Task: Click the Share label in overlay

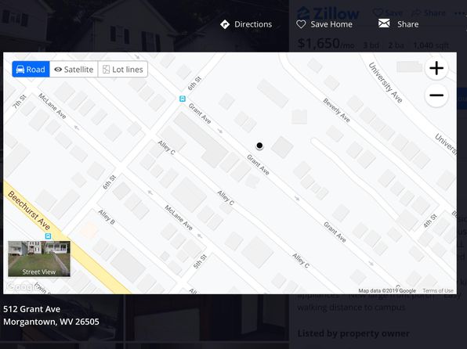Action: 407,24
